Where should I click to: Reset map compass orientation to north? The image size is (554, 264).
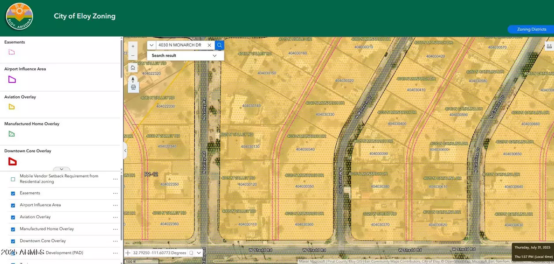tap(133, 80)
